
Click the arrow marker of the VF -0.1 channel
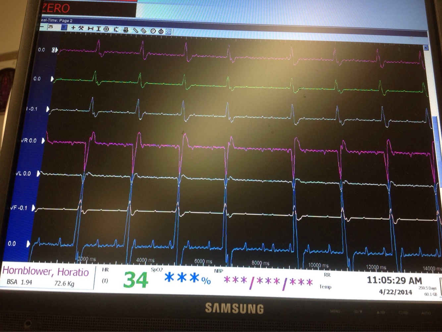point(33,208)
